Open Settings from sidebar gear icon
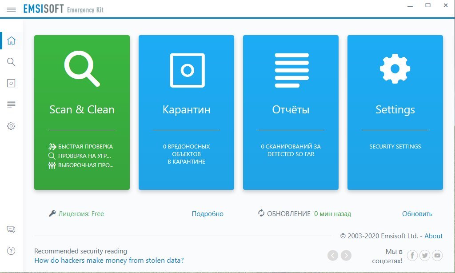This screenshot has height=273, width=455. (x=12, y=126)
